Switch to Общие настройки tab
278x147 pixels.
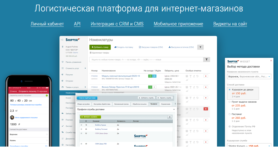point(83,104)
